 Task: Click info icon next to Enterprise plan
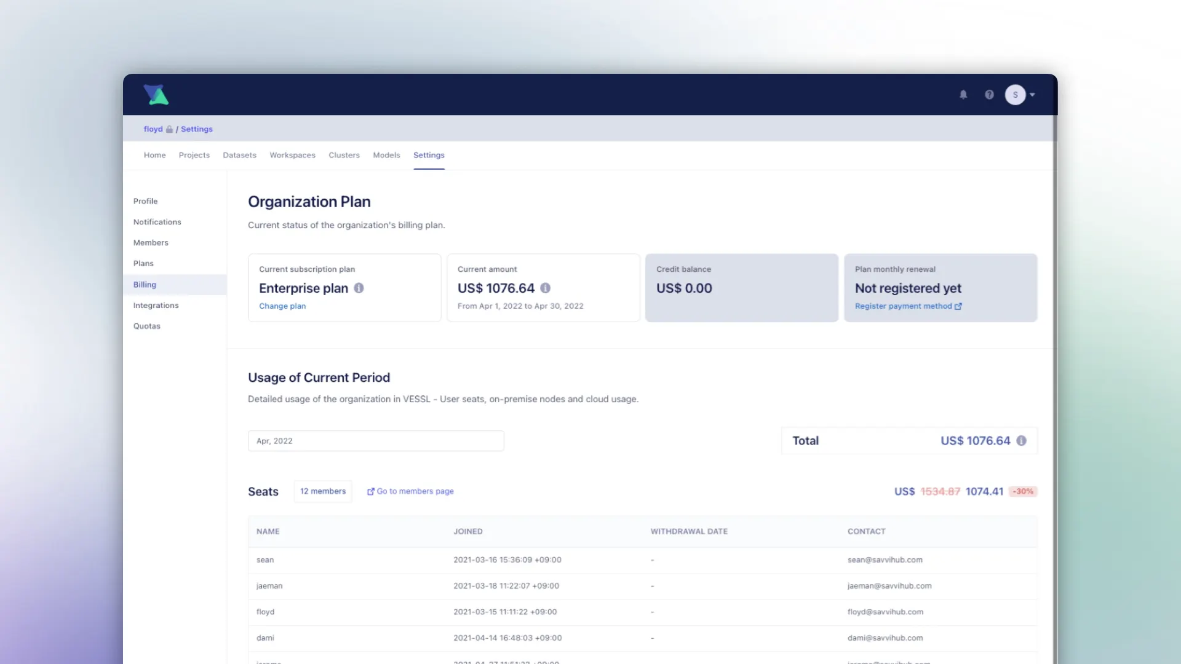(x=359, y=288)
